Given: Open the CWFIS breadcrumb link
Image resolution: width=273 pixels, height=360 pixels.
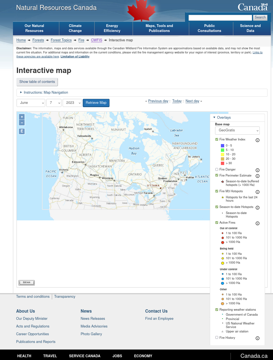Looking at the screenshot, I should [97, 40].
